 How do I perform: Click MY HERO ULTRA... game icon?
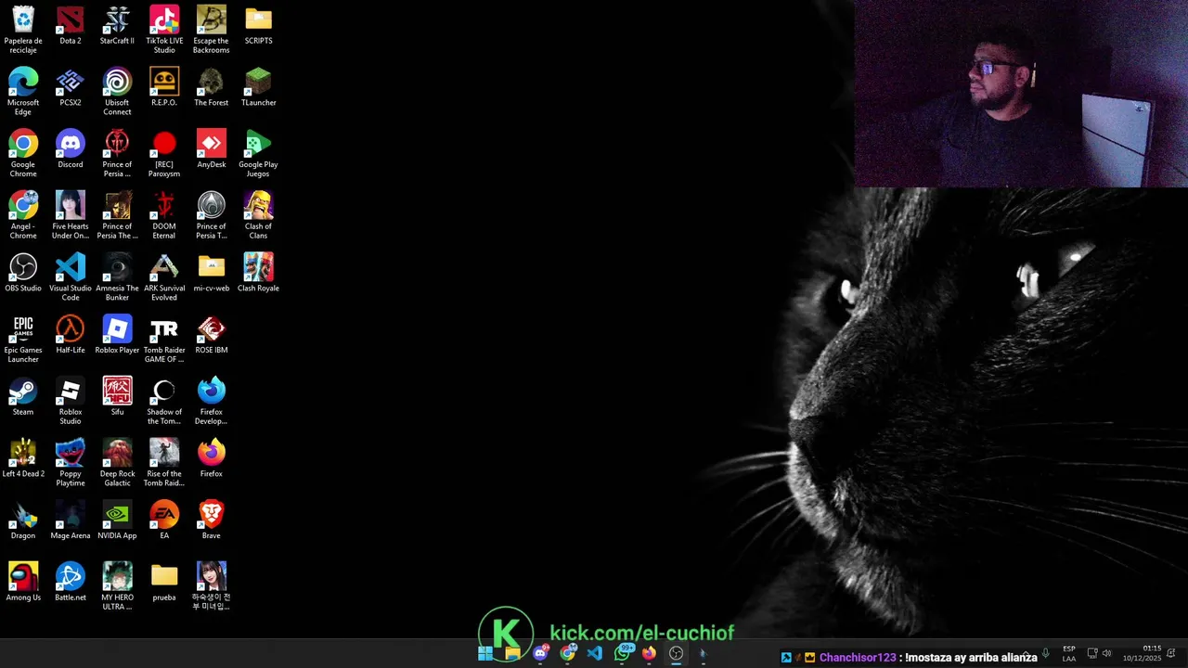coord(117,586)
